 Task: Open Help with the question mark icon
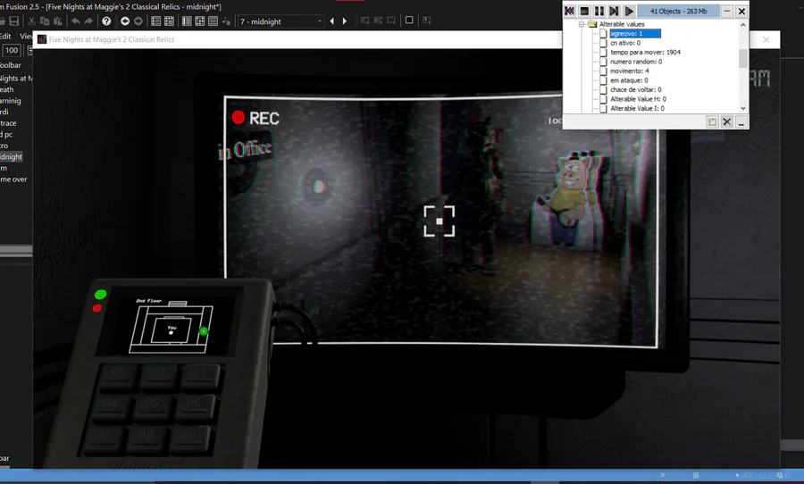tap(106, 21)
